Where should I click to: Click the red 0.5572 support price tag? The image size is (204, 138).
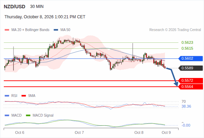[x=191, y=81]
